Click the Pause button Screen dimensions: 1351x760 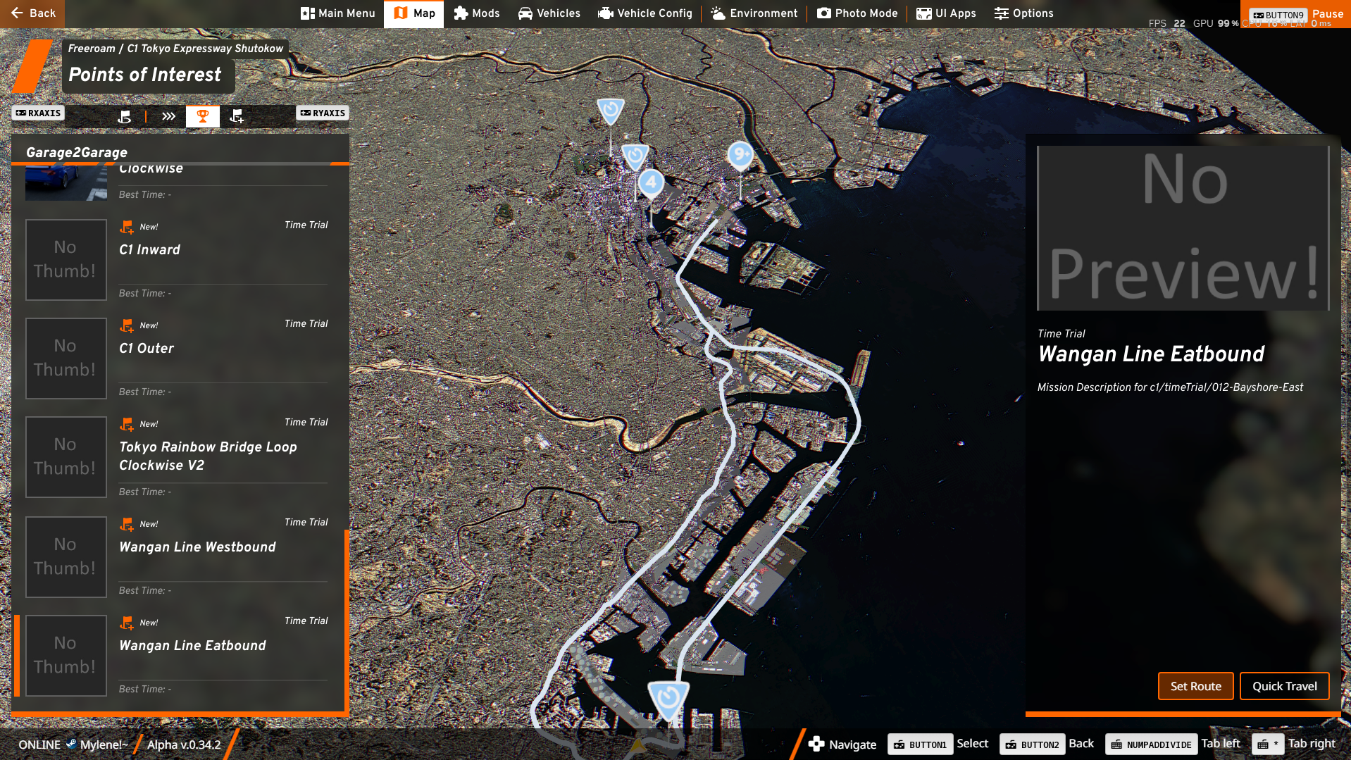point(1297,14)
